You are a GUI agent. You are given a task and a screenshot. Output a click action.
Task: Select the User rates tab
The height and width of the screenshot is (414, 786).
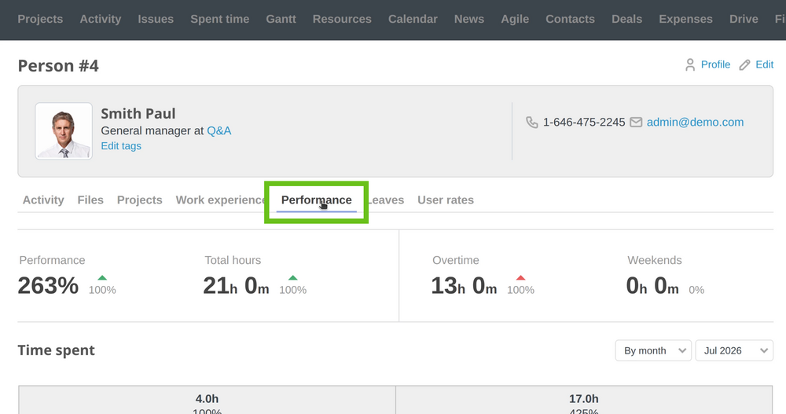click(x=446, y=200)
